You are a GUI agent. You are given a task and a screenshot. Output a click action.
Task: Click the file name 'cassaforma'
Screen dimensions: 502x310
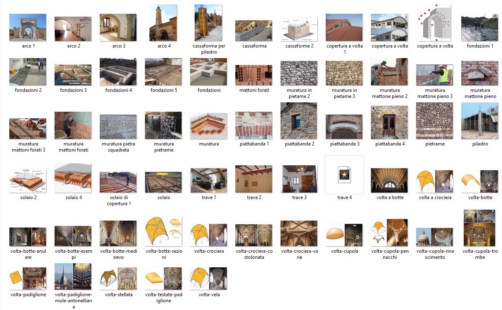coord(254,46)
